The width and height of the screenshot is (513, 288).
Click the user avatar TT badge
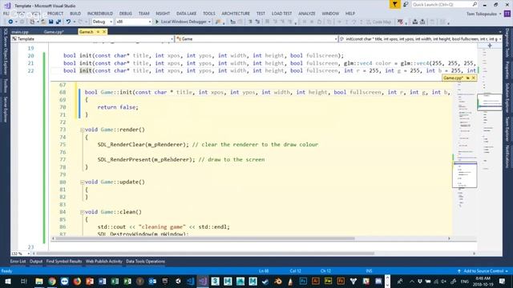(507, 14)
